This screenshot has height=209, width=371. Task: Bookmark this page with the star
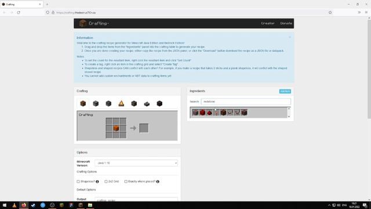[x=330, y=13]
